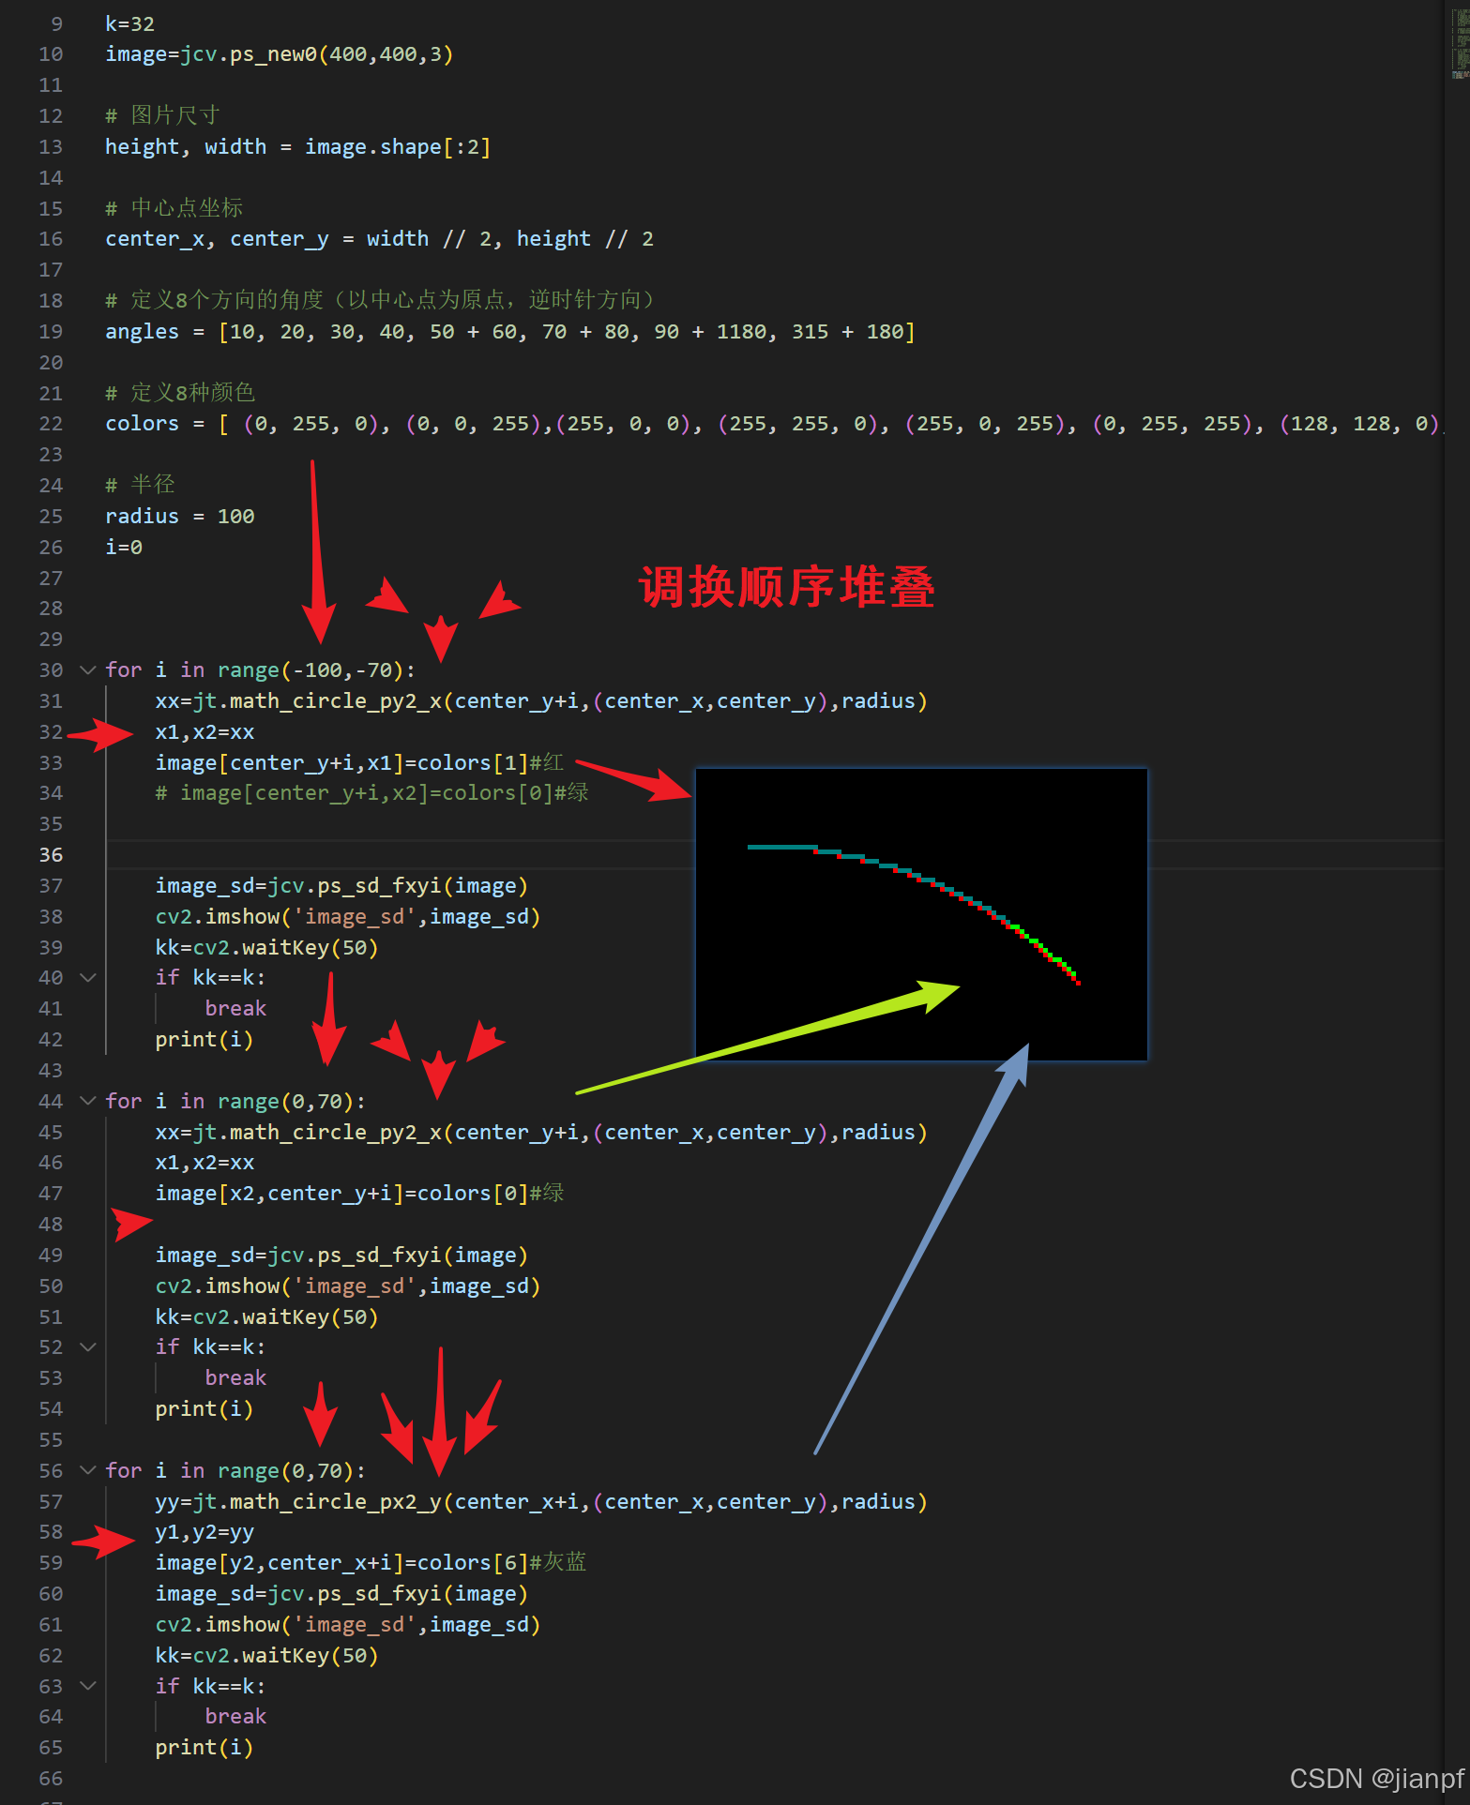Click the minimap at the top right
Image resolution: width=1470 pixels, height=1805 pixels.
pyautogui.click(x=1459, y=42)
